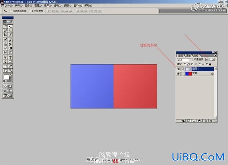Select the Blur tool

[5, 52]
